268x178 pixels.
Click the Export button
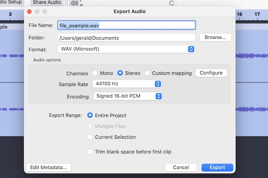point(217,167)
